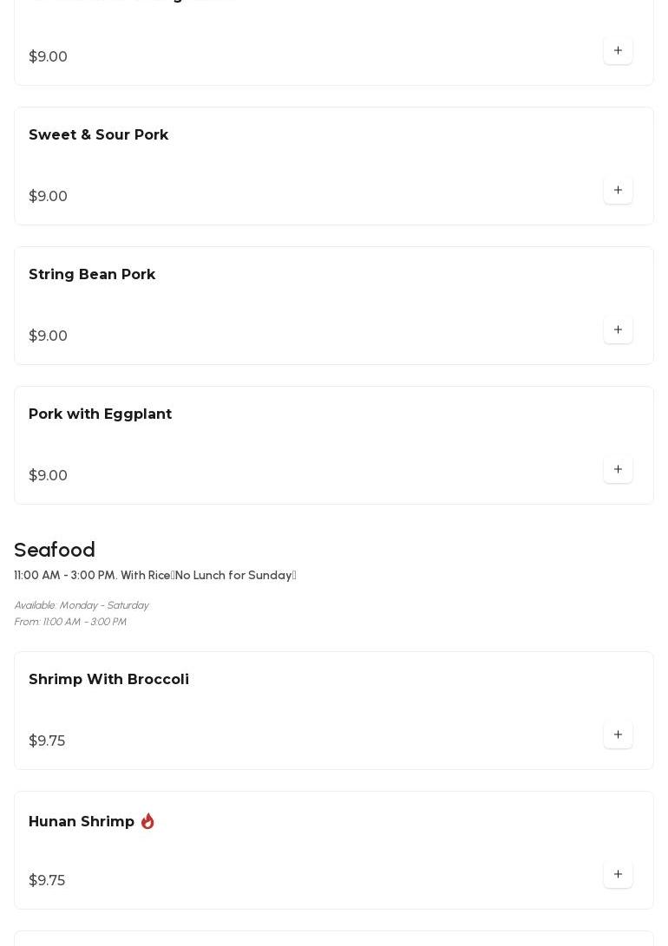Select Hunan Shrimp's $9.75 price

pyautogui.click(x=47, y=881)
